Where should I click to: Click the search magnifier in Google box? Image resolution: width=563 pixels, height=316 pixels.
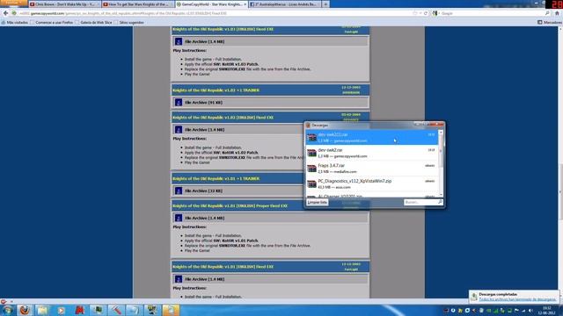point(547,13)
